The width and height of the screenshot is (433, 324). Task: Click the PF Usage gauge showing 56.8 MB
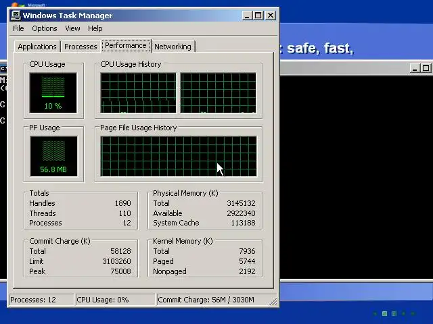point(53,156)
